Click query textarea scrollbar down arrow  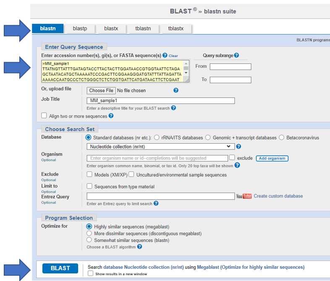pos(186,73)
